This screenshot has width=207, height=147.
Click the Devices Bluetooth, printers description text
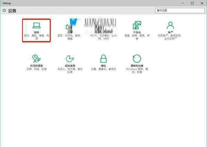(70, 37)
